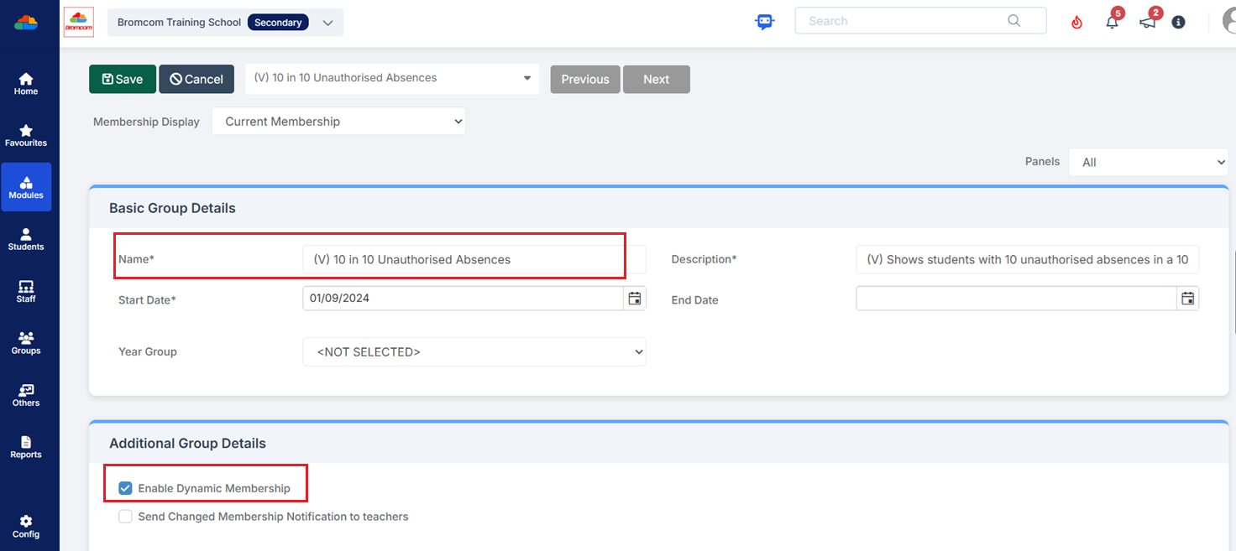Expand the Membership Display dropdown

click(x=338, y=122)
